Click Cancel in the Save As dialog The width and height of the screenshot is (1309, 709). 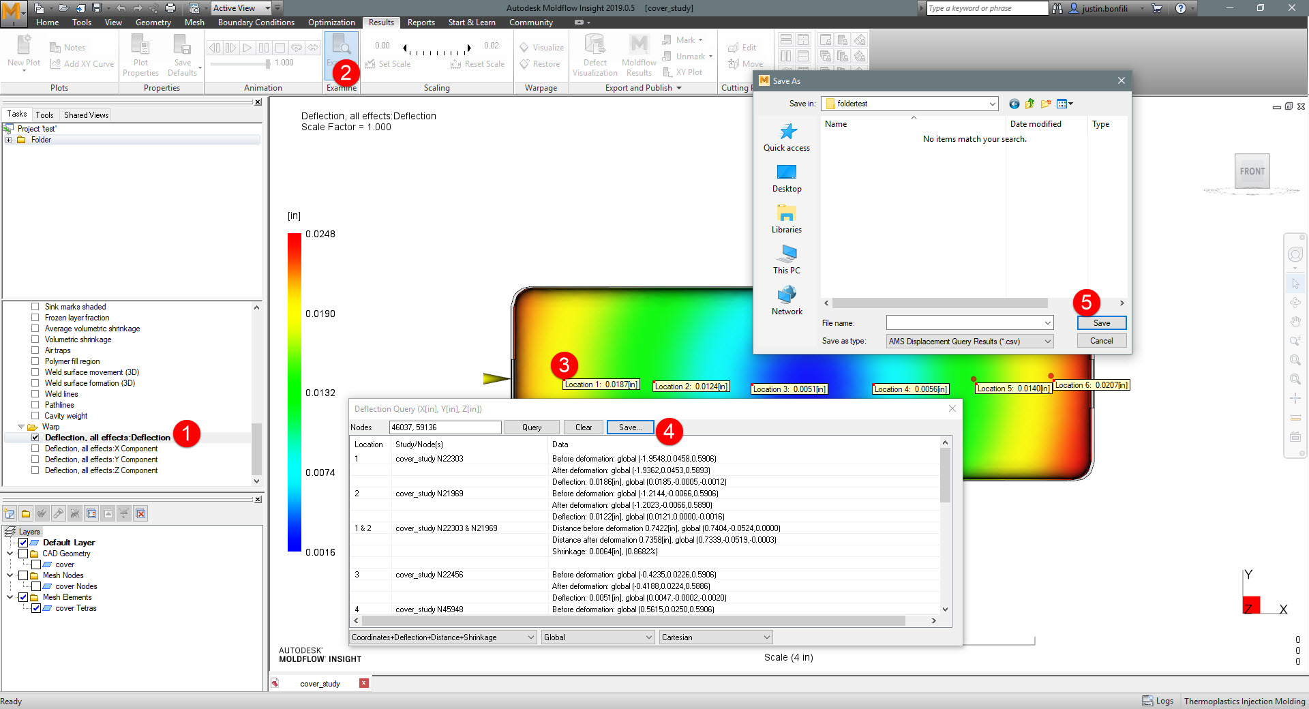coord(1101,340)
